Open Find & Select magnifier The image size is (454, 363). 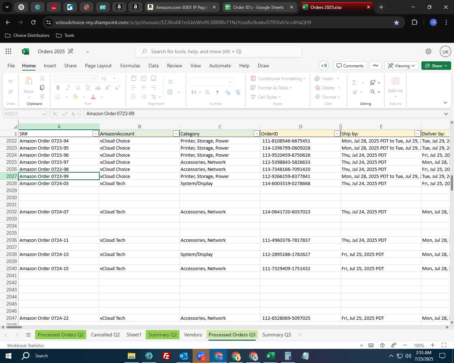373,92
